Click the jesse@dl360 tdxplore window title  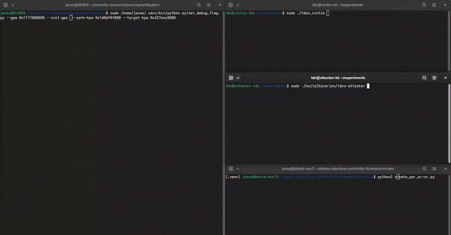point(112,5)
